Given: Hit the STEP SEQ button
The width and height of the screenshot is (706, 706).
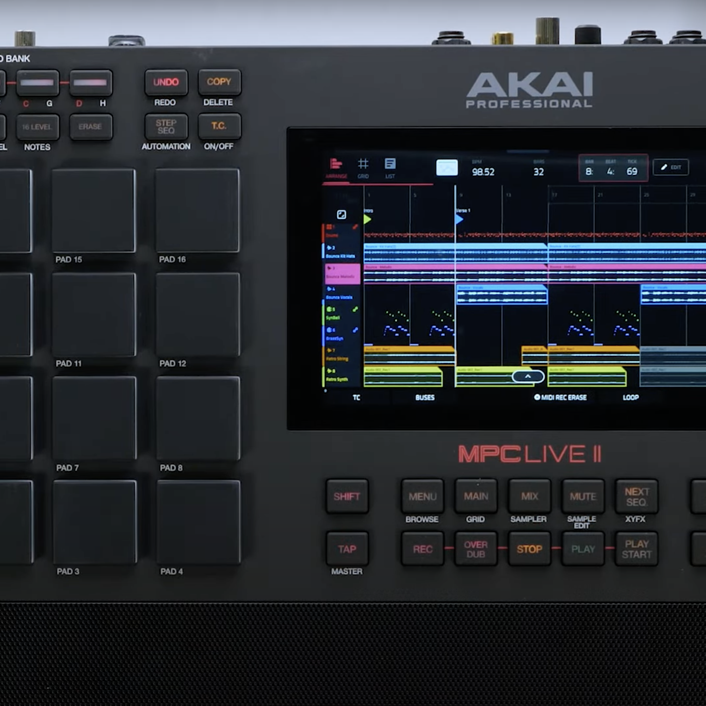Looking at the screenshot, I should point(166,127).
